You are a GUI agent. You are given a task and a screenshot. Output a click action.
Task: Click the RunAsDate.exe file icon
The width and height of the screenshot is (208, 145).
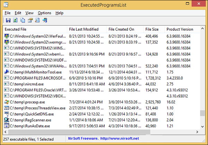pos(7,126)
